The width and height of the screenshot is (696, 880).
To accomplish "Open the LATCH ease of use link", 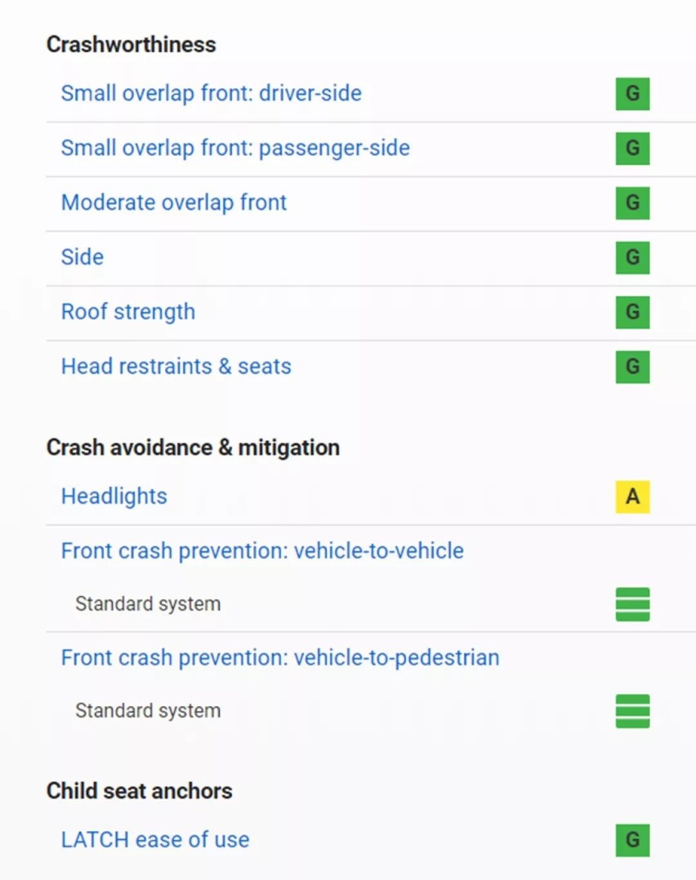I will [x=155, y=839].
